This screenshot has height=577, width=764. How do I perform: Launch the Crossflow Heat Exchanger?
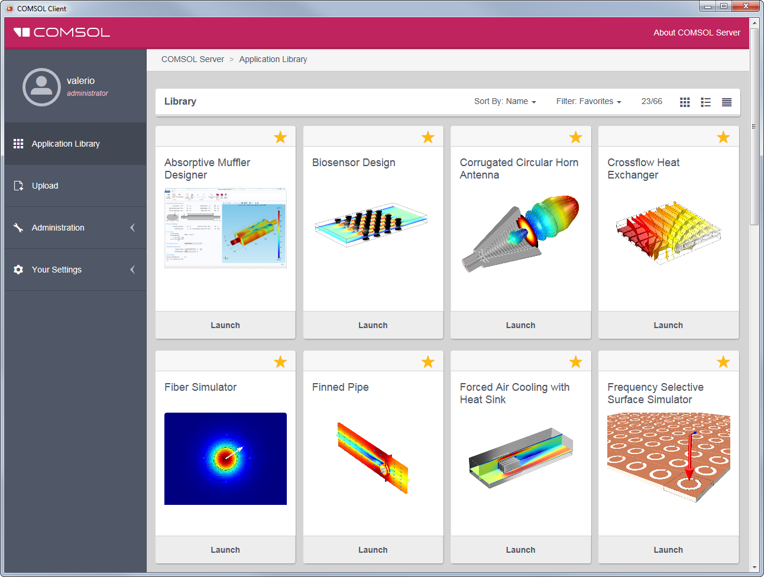(x=668, y=325)
